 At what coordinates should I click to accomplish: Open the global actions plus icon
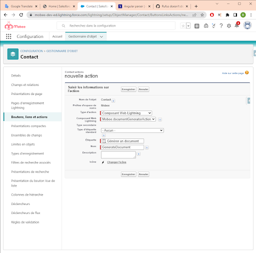[197, 26]
